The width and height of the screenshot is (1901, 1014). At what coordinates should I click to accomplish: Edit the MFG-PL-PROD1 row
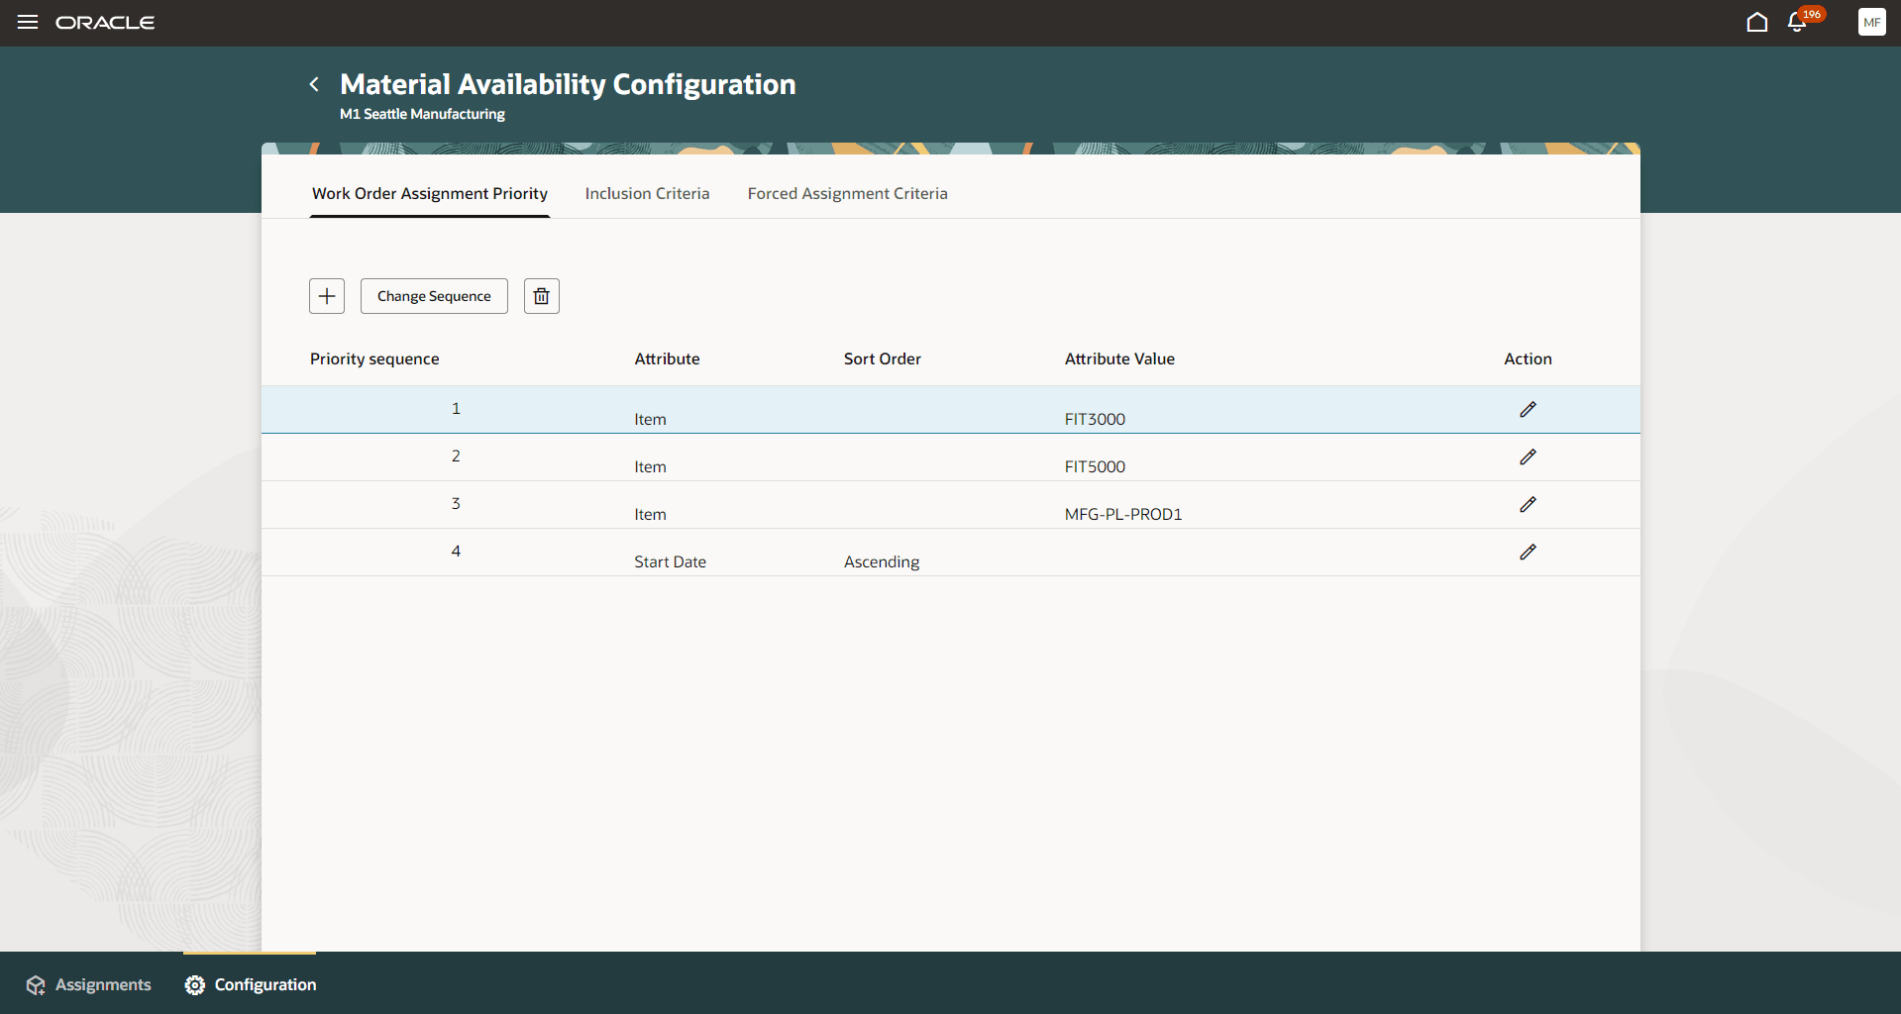1528,504
